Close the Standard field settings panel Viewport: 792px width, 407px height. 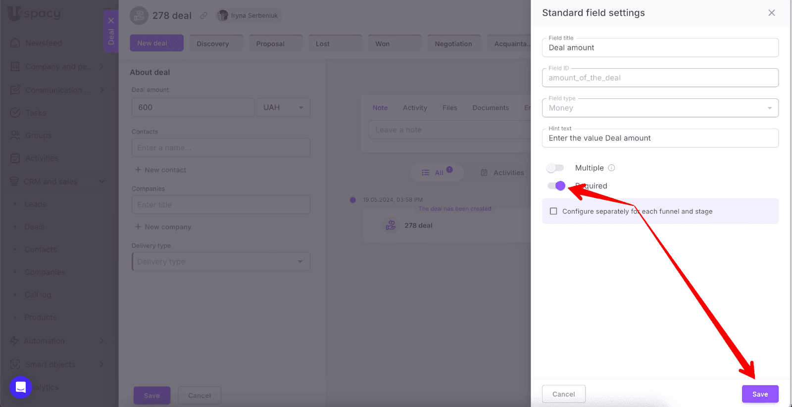coord(771,13)
